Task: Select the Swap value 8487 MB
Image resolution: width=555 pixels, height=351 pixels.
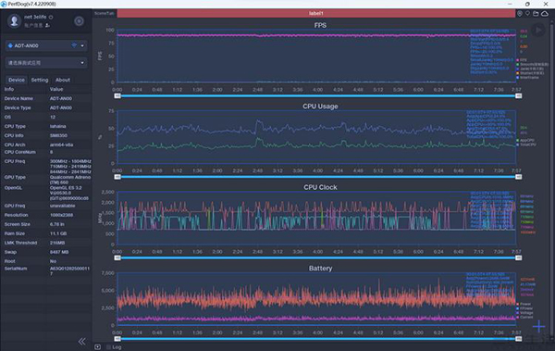Action: pos(59,252)
